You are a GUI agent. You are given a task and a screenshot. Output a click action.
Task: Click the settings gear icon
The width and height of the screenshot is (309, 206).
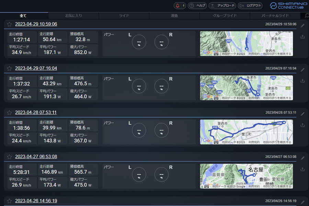[x=307, y=15]
